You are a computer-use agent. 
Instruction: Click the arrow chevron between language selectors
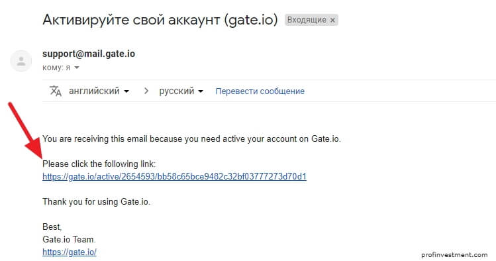tap(146, 91)
